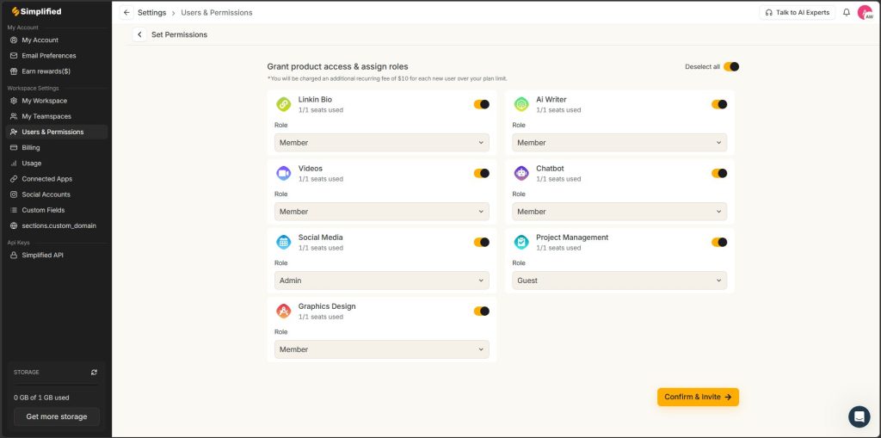Disable Linkin Bio access toggle
The height and width of the screenshot is (438, 881).
(482, 104)
